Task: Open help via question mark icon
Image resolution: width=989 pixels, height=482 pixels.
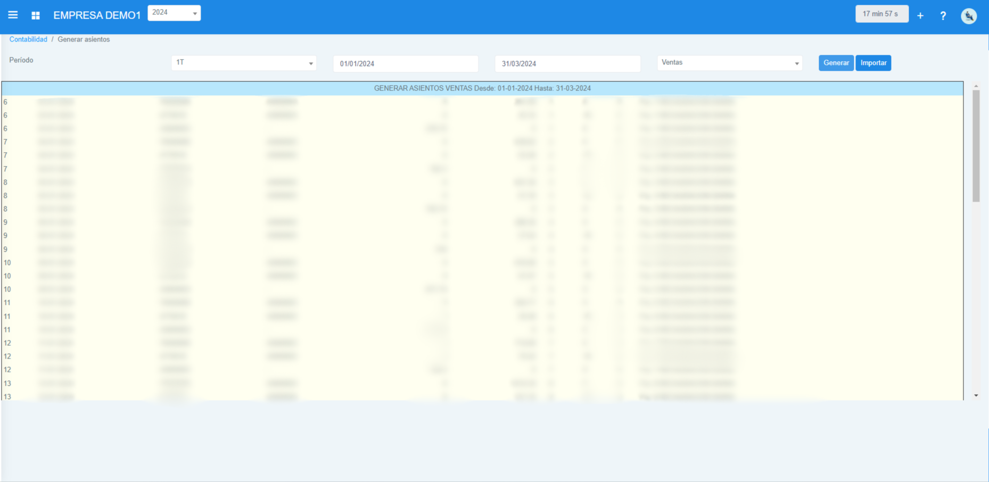Action: [x=943, y=16]
